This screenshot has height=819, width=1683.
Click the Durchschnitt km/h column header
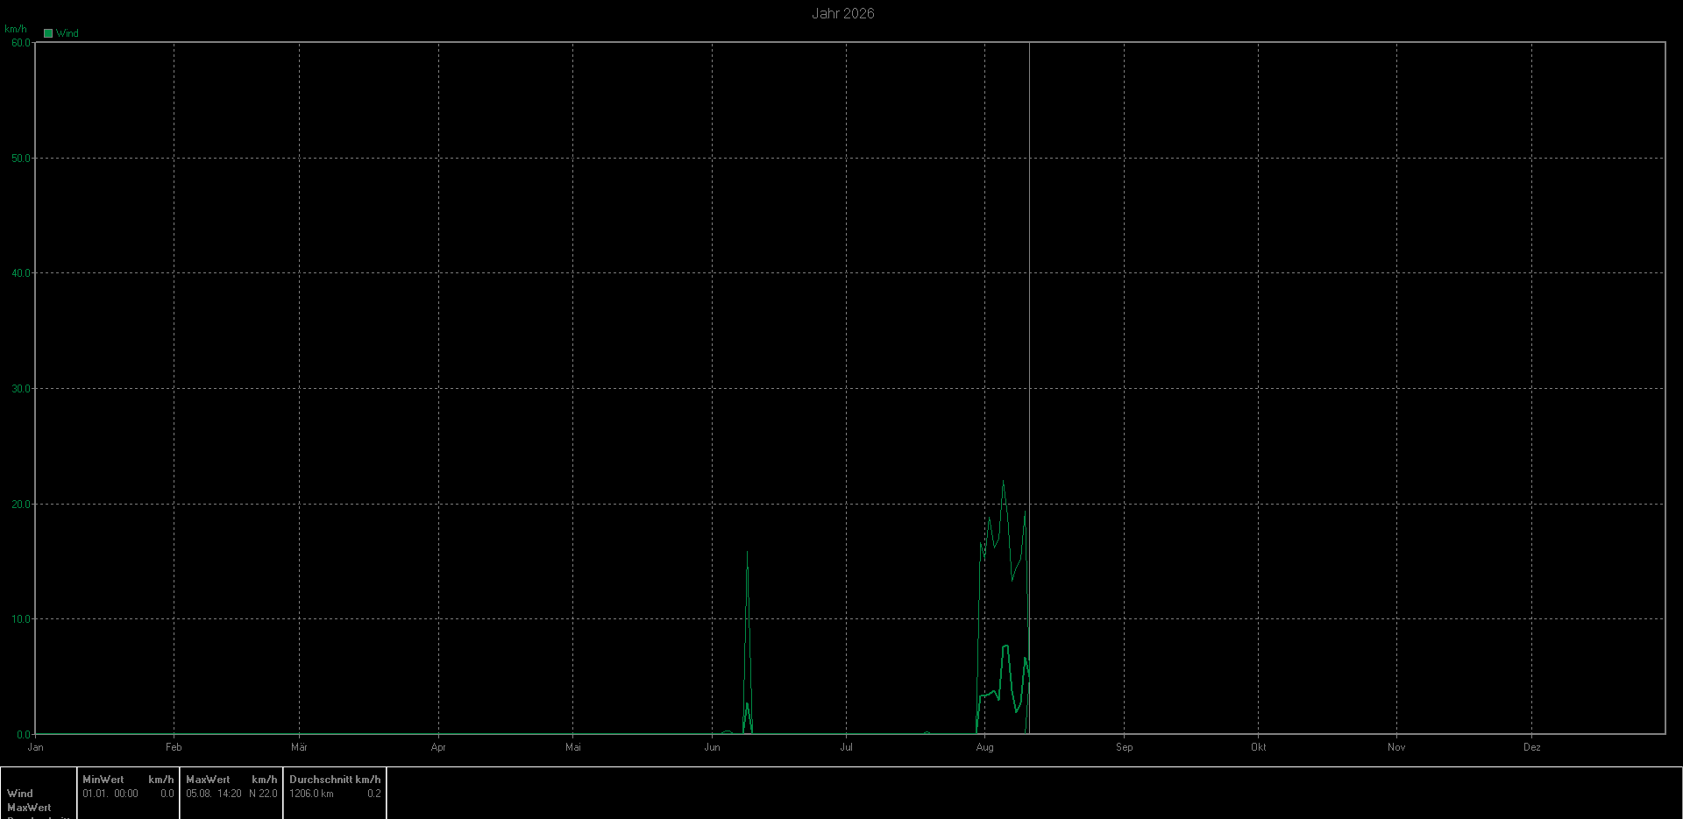[335, 780]
